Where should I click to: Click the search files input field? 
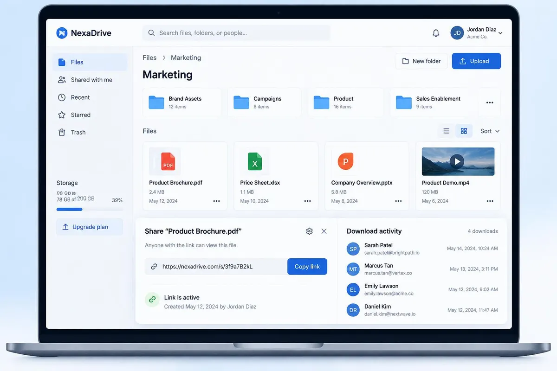click(x=236, y=33)
